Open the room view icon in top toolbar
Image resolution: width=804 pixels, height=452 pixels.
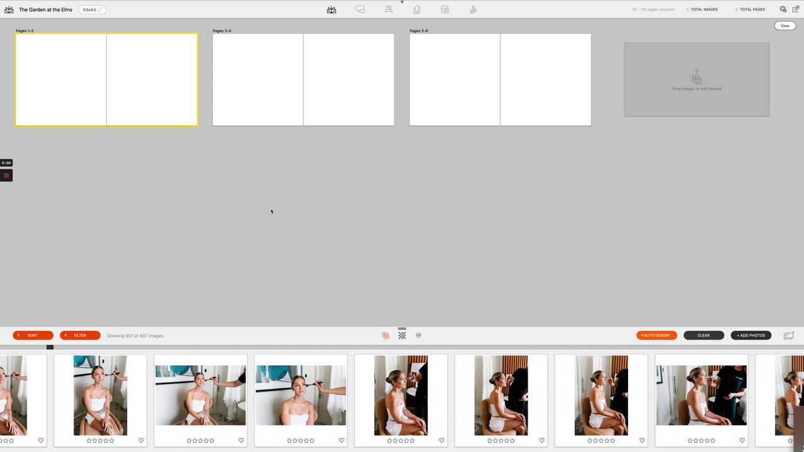pyautogui.click(x=388, y=9)
